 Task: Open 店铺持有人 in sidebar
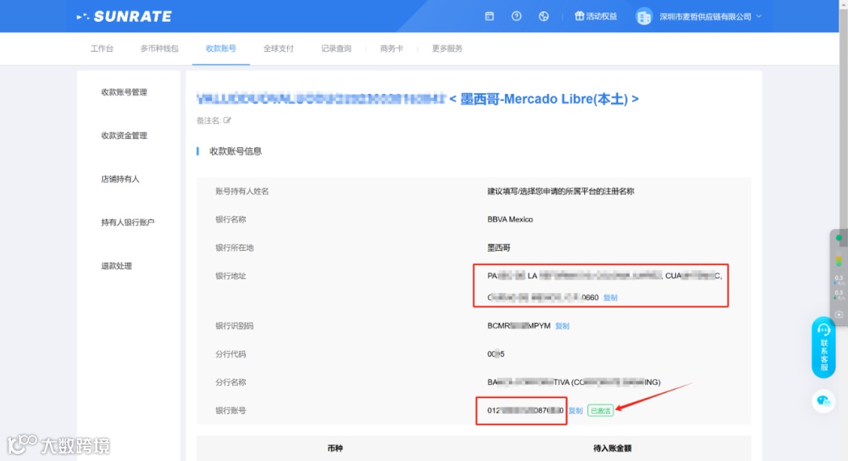(120, 180)
